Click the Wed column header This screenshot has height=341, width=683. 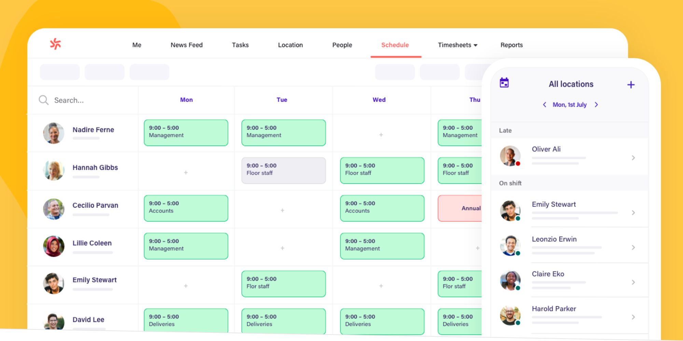point(379,100)
